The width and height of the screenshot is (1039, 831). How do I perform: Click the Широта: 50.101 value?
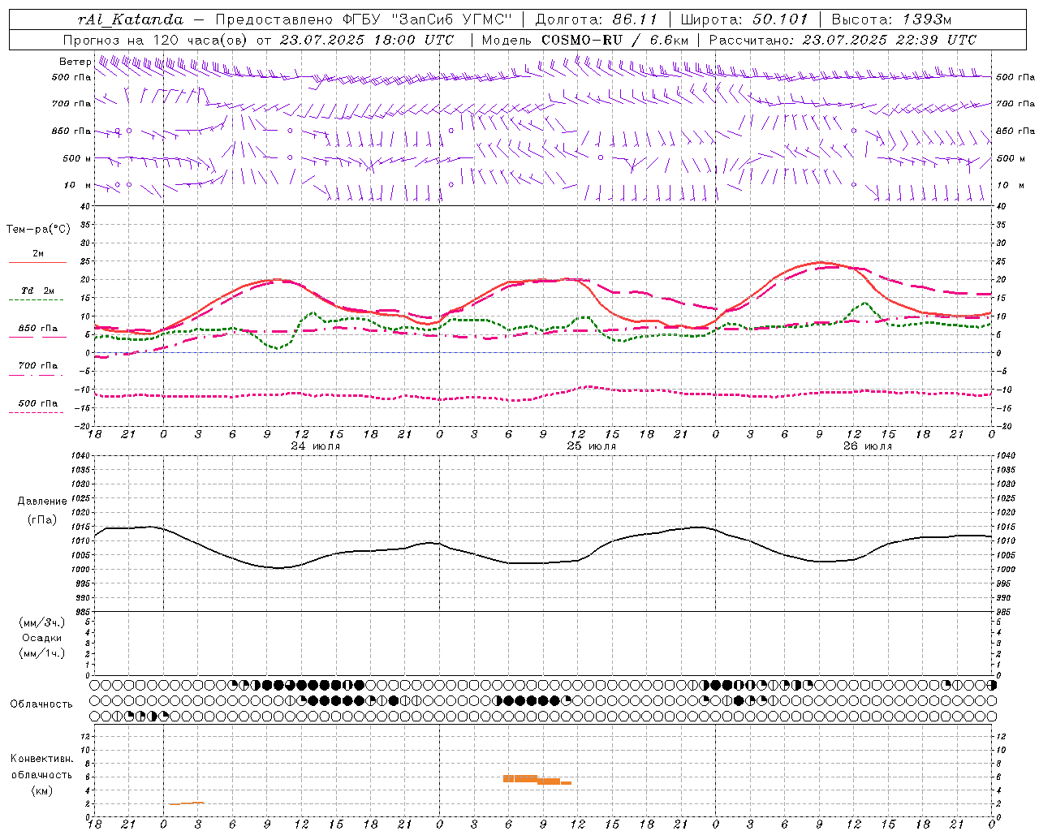[744, 19]
